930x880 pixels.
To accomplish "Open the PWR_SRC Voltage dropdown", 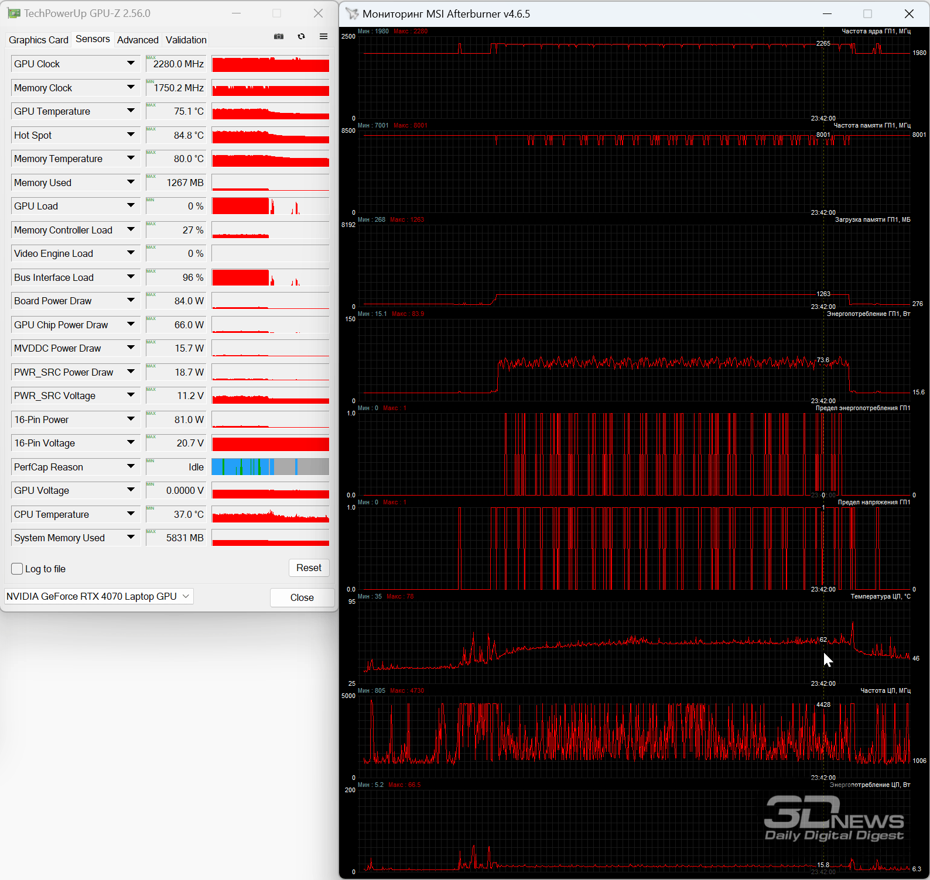I will point(131,395).
